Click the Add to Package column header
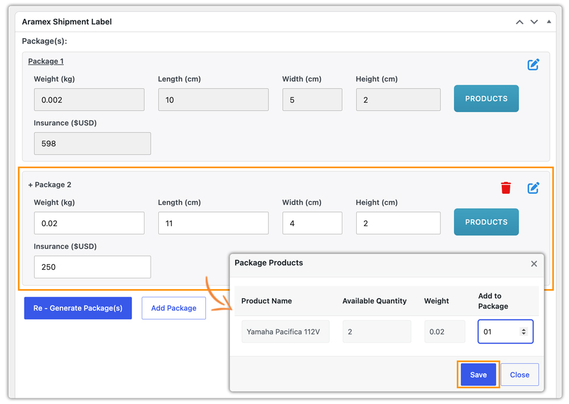 click(493, 301)
